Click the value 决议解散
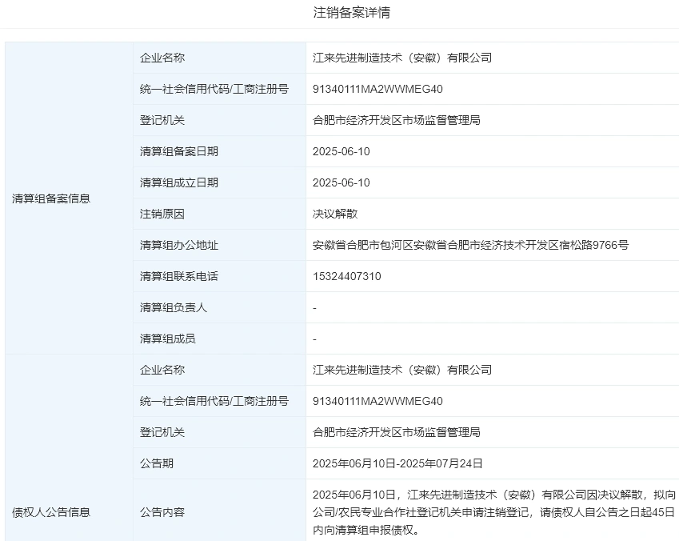 [x=335, y=214]
